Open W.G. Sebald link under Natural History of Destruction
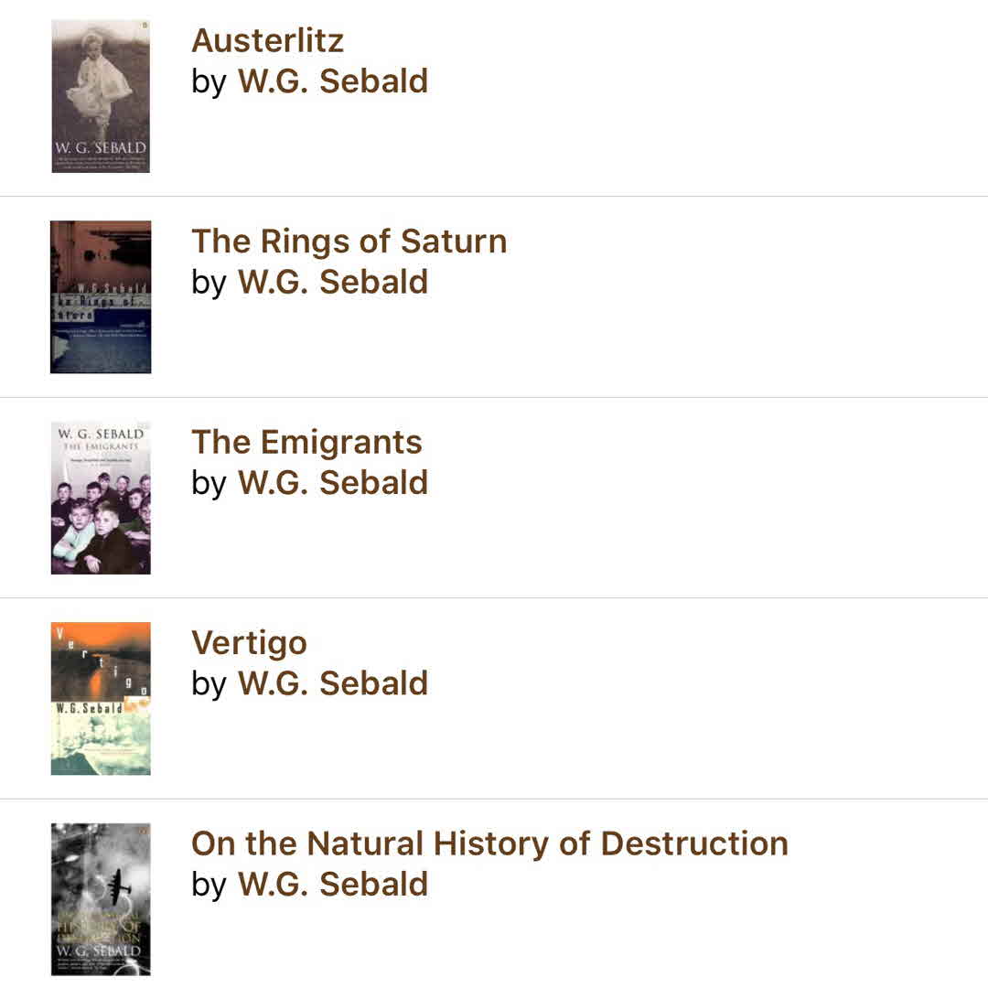Image resolution: width=988 pixels, height=988 pixels. point(333,884)
